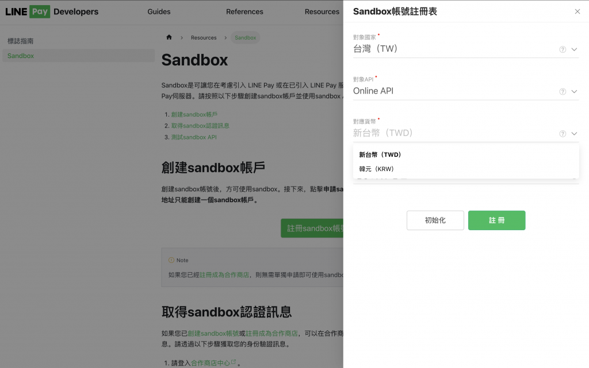Click the Sandbox breadcrumb chip
This screenshot has width=589, height=368.
(x=245, y=37)
